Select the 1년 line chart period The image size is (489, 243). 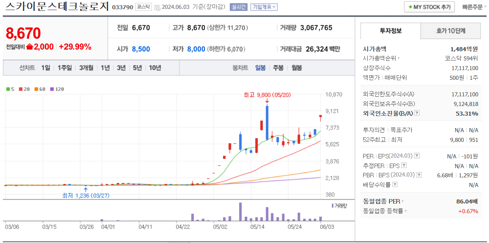pos(105,68)
